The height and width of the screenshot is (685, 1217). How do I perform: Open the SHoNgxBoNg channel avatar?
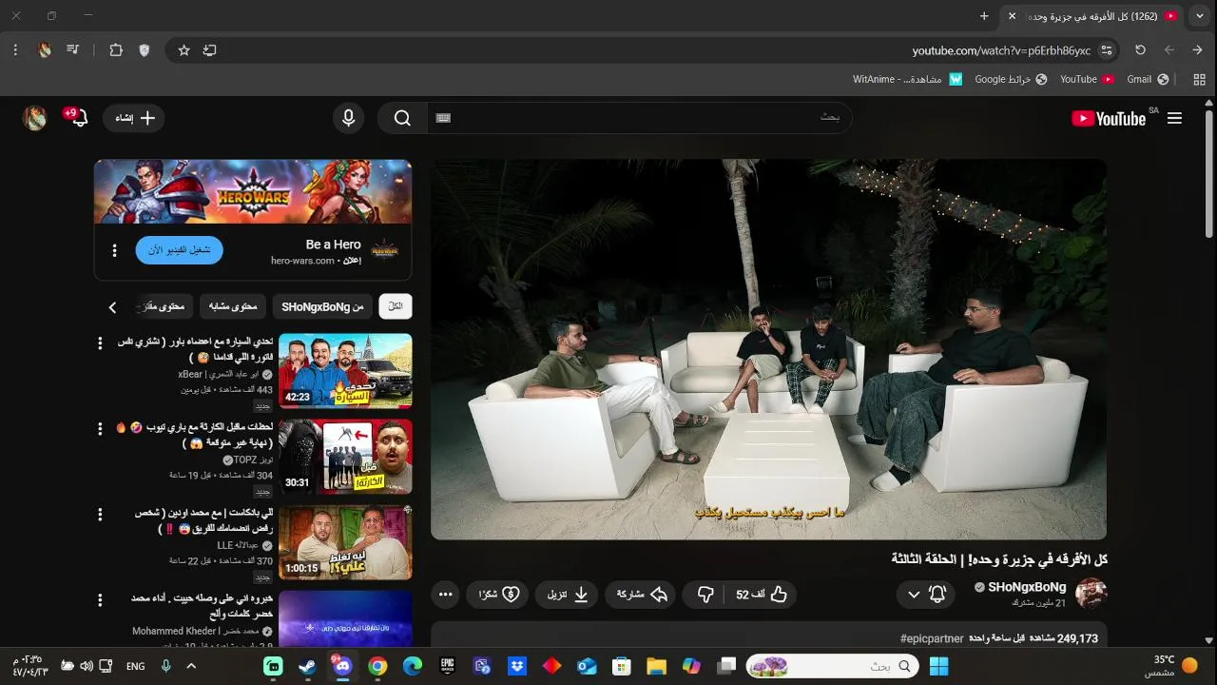[x=1091, y=595]
